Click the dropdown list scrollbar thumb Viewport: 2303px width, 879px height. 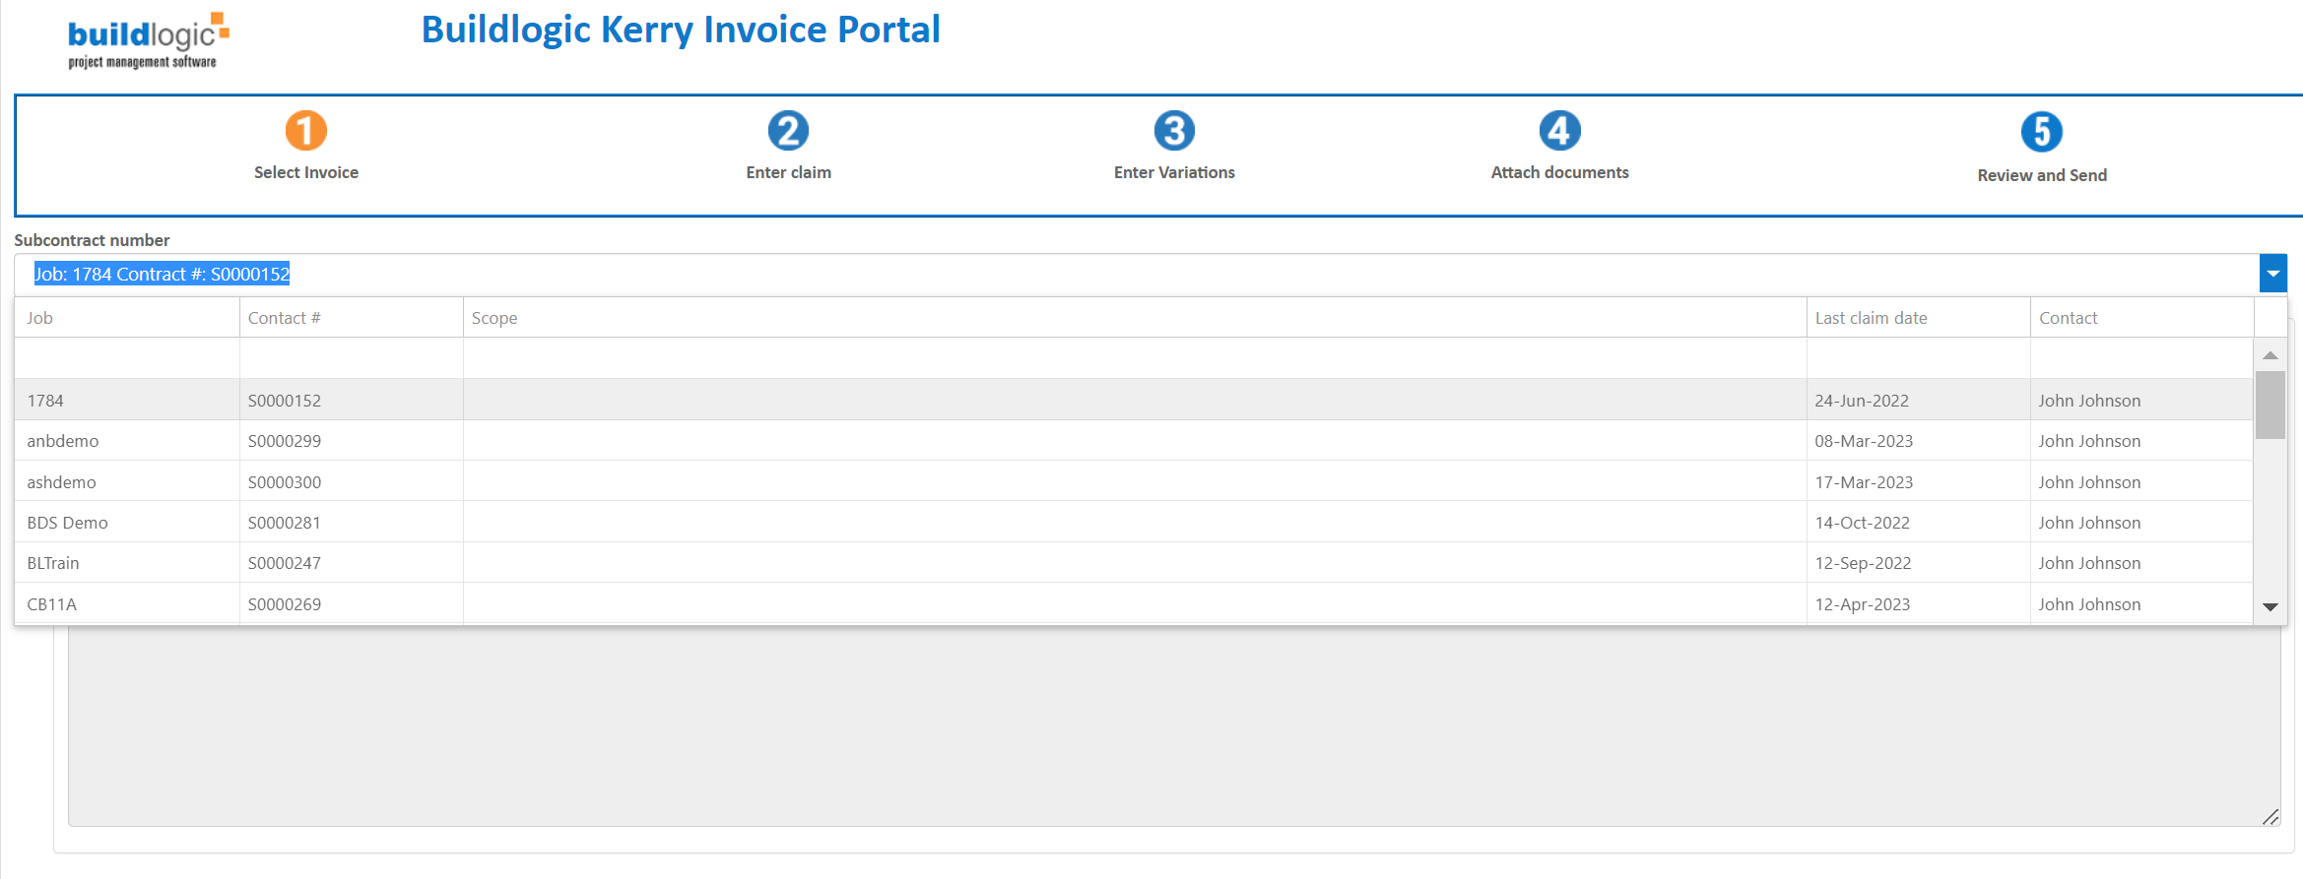[2270, 405]
